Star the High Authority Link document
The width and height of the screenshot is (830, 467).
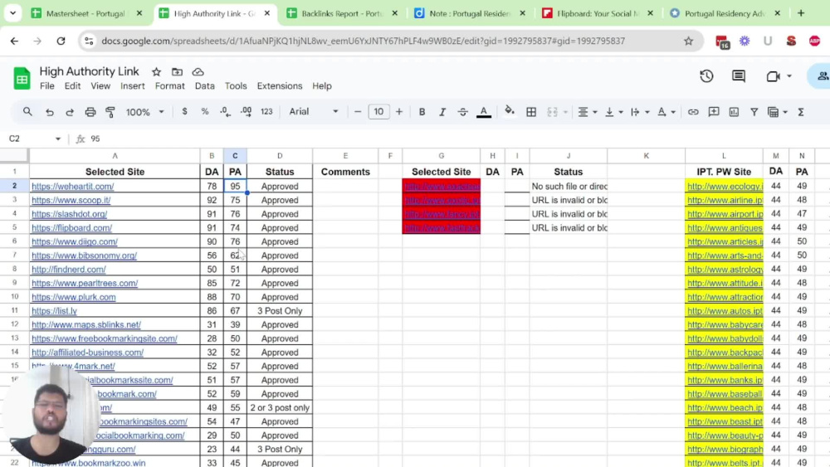tap(156, 72)
